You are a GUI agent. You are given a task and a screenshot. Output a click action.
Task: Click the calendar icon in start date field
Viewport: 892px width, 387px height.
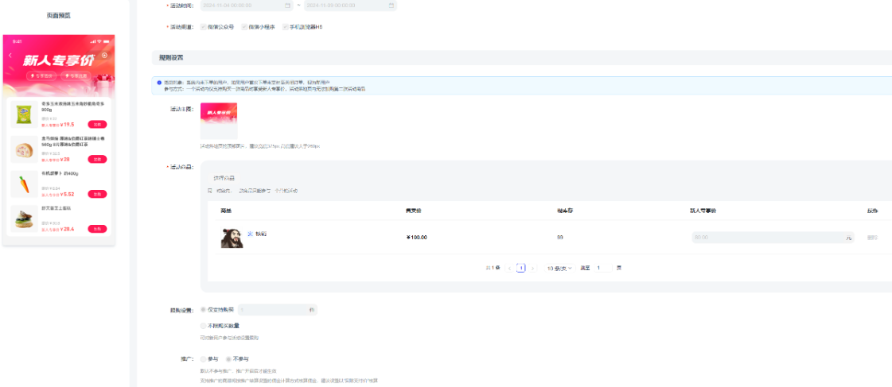[x=287, y=6]
